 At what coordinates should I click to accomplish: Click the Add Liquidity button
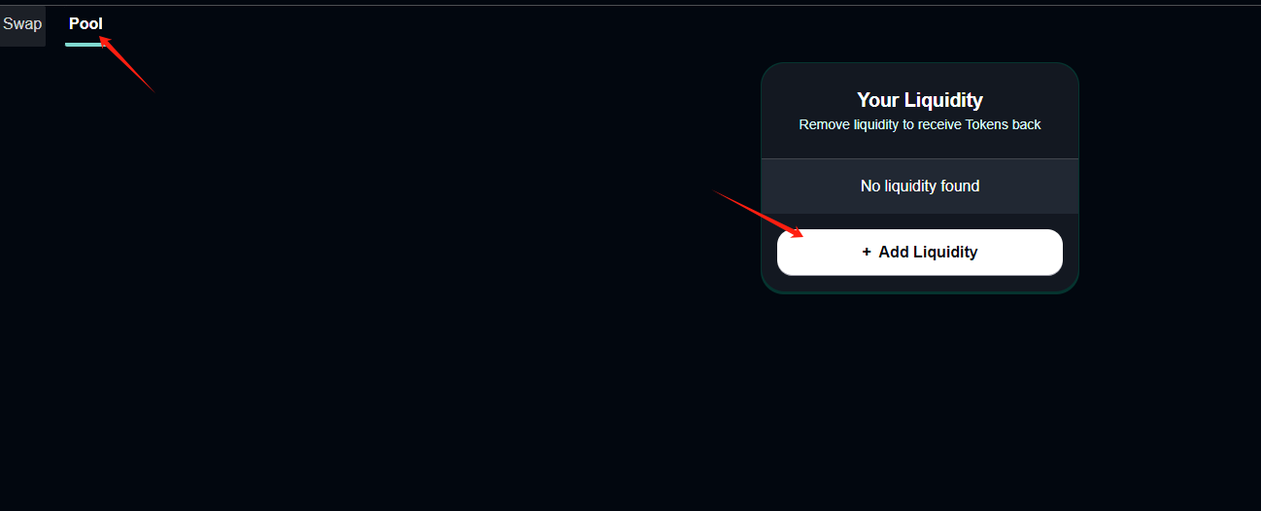click(919, 253)
